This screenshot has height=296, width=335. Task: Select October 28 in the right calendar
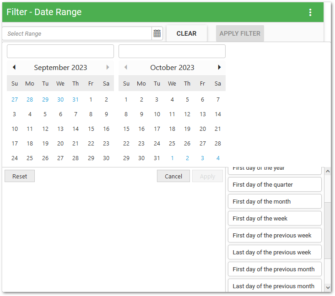click(218, 144)
